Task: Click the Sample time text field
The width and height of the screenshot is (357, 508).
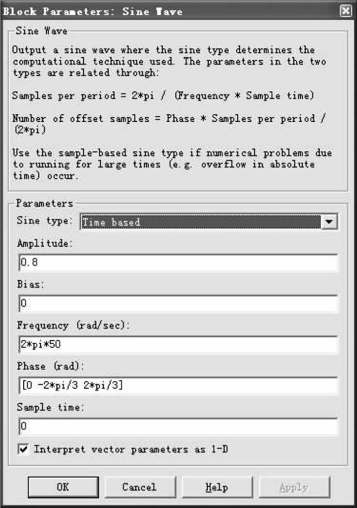Action: click(178, 426)
